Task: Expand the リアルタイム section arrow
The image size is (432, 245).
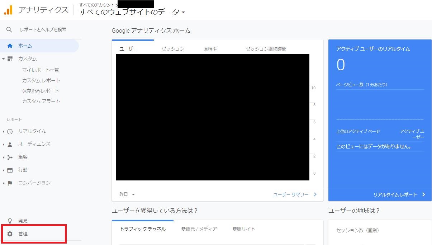Action: tap(3, 132)
